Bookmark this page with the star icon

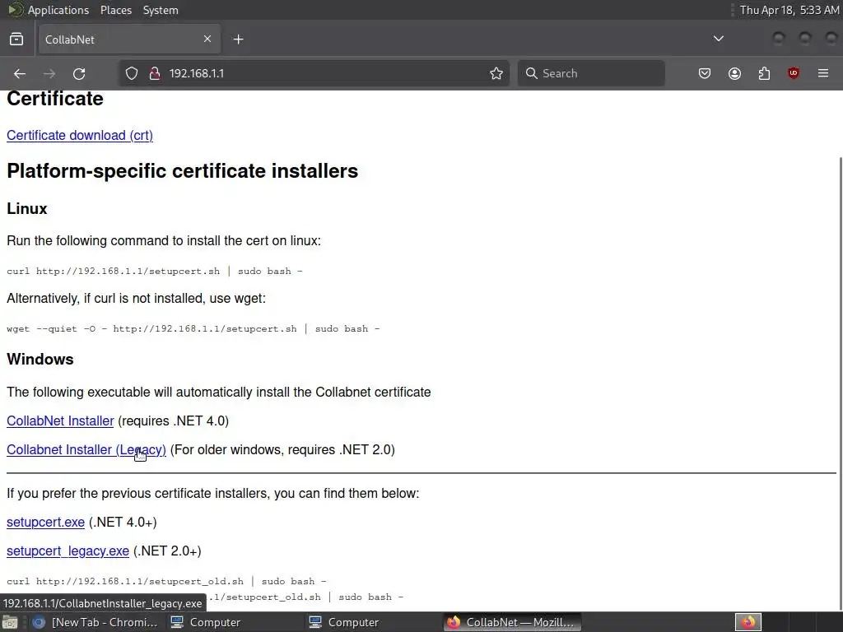(x=496, y=73)
